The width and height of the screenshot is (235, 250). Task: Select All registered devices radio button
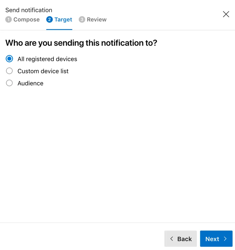tap(9, 59)
